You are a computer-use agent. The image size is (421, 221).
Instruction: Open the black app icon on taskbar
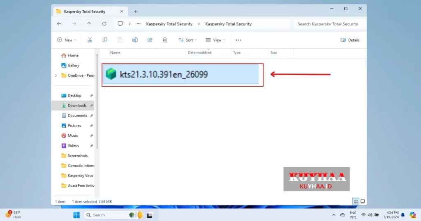coord(150,215)
